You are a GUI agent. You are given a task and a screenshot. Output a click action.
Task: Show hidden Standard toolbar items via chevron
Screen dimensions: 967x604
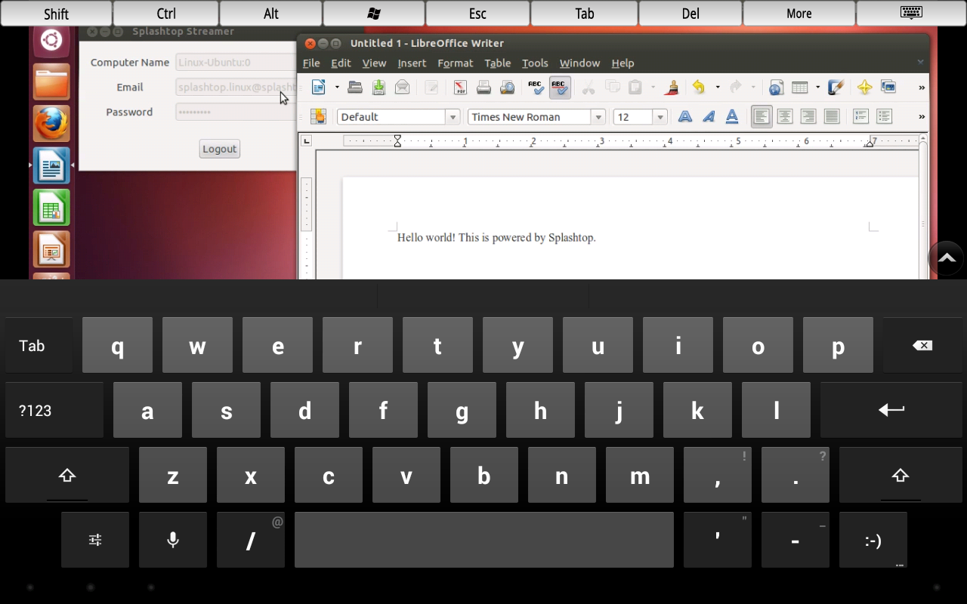click(922, 88)
